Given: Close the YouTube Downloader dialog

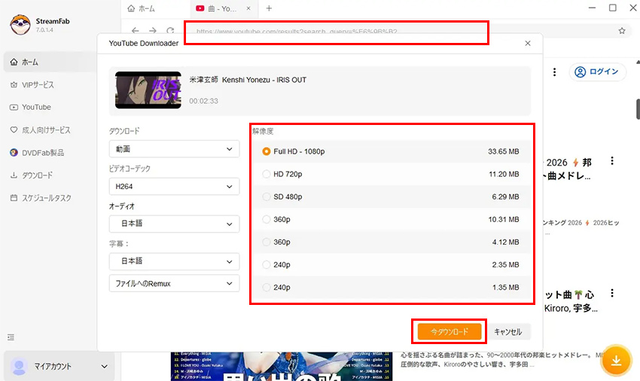Looking at the screenshot, I should (x=528, y=43).
